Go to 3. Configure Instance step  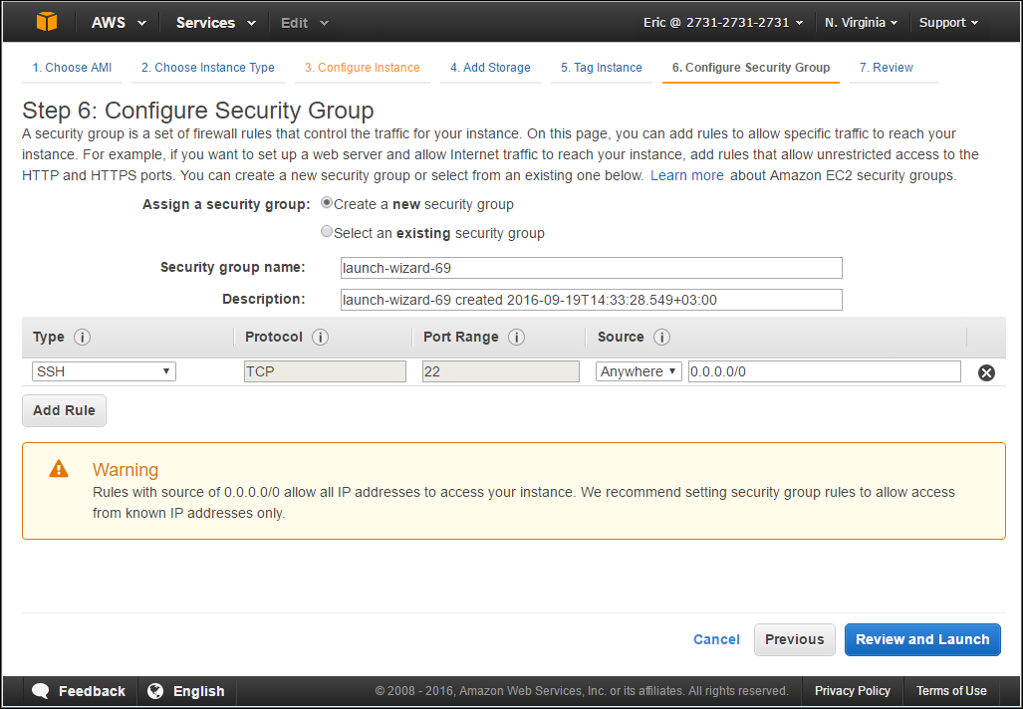[x=363, y=67]
